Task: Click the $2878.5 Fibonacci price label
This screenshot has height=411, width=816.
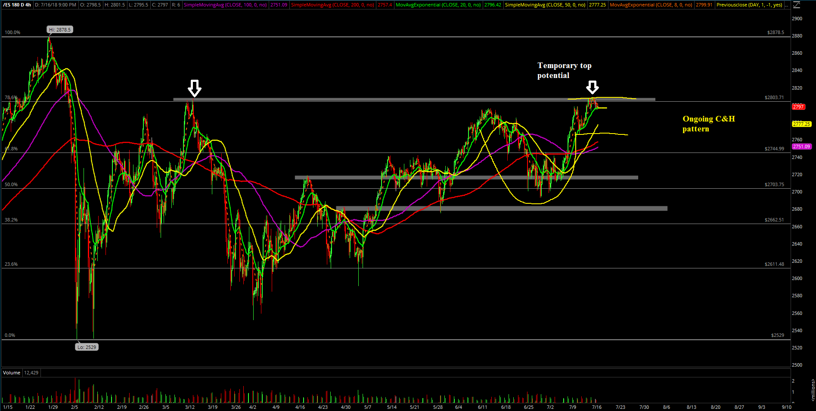Action: click(x=776, y=32)
